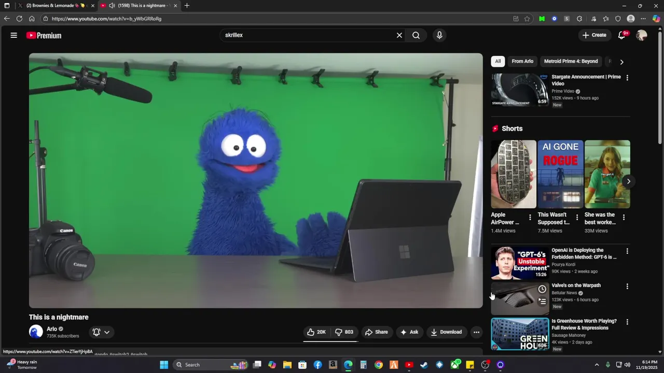Click the taskbar Search box
The width and height of the screenshot is (664, 373).
(210, 365)
